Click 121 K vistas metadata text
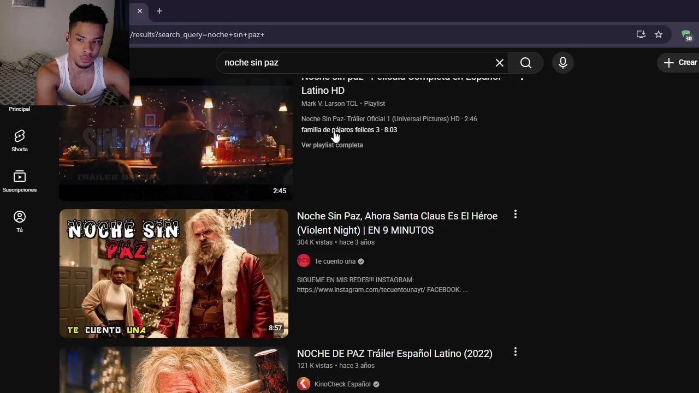 point(313,366)
